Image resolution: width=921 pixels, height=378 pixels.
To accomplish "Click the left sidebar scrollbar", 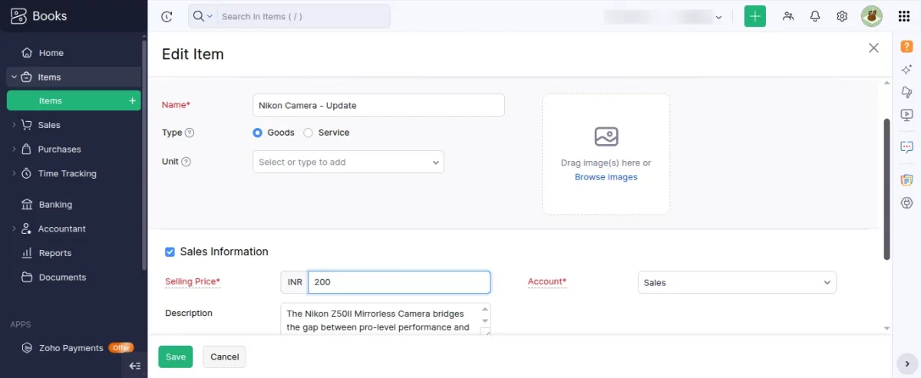I will [x=144, y=153].
